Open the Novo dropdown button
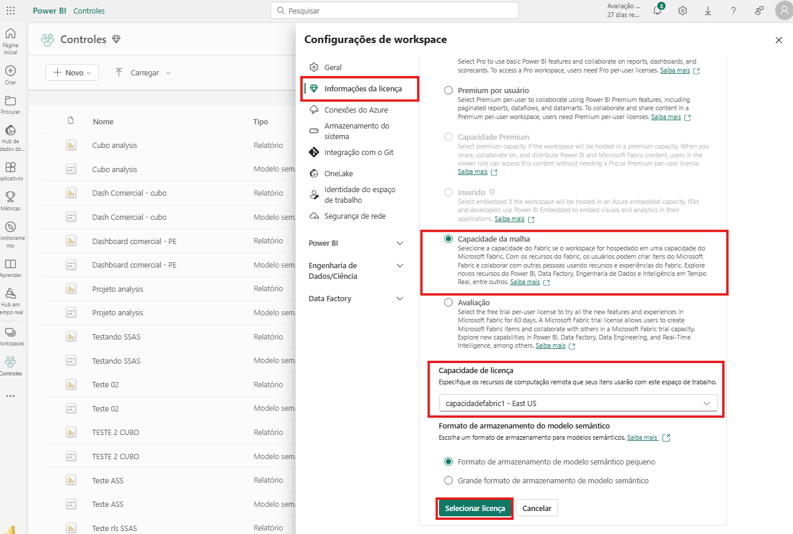 tap(72, 72)
